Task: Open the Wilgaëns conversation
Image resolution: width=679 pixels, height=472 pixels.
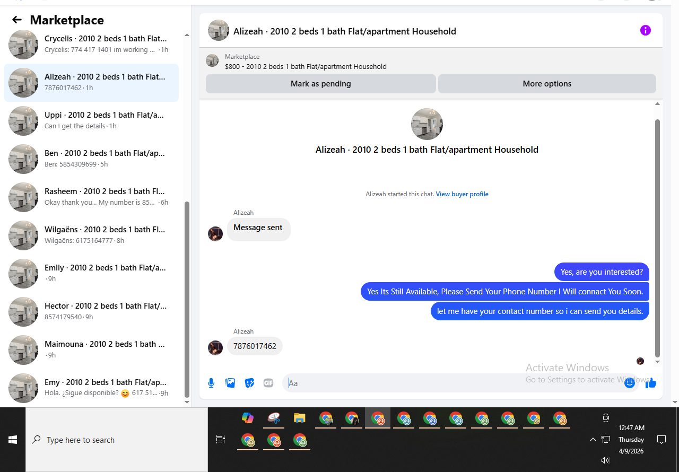Action: click(x=91, y=235)
